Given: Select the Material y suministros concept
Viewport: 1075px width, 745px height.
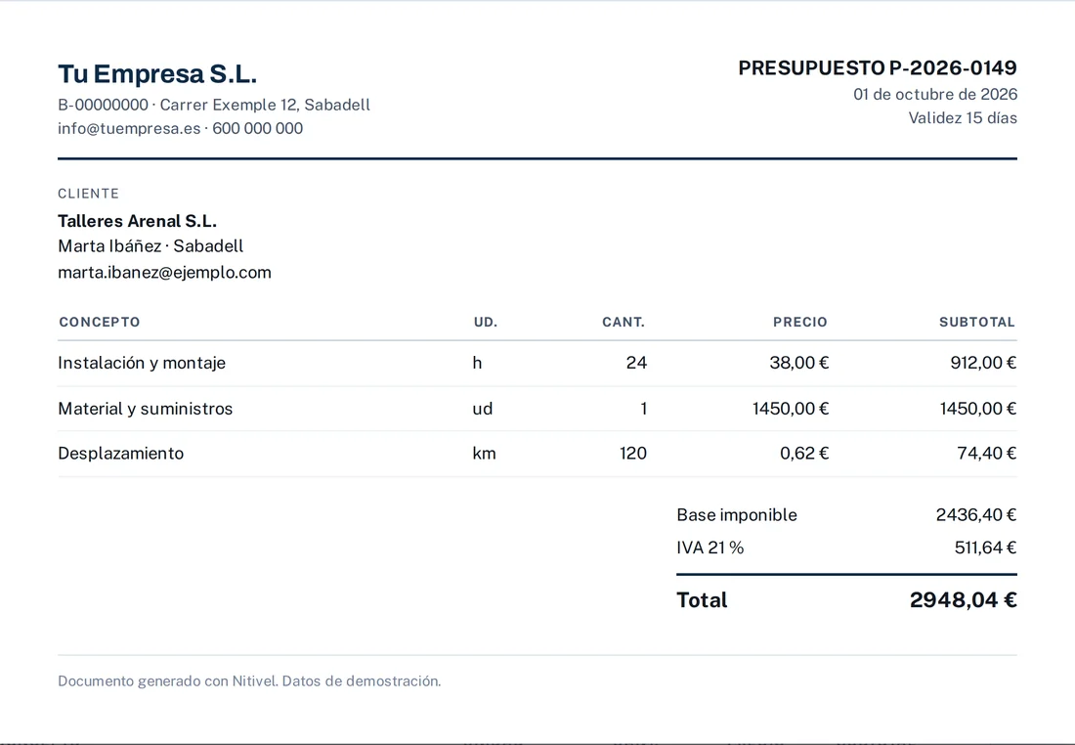Looking at the screenshot, I should (146, 409).
